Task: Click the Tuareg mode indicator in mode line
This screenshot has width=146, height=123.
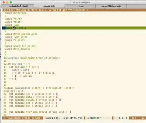Action: 49,118
